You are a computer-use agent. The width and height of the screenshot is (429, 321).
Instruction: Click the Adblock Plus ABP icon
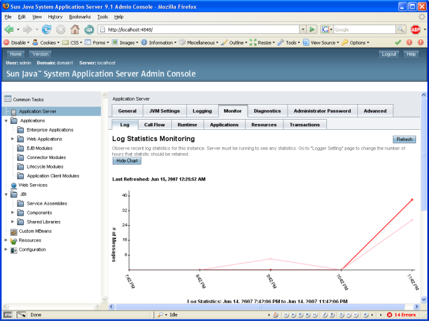point(415,30)
